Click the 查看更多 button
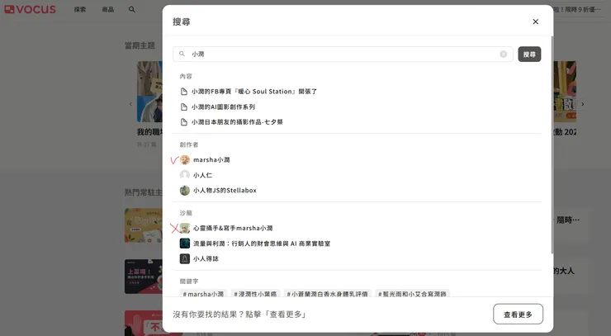This screenshot has width=611, height=336. pyautogui.click(x=518, y=315)
